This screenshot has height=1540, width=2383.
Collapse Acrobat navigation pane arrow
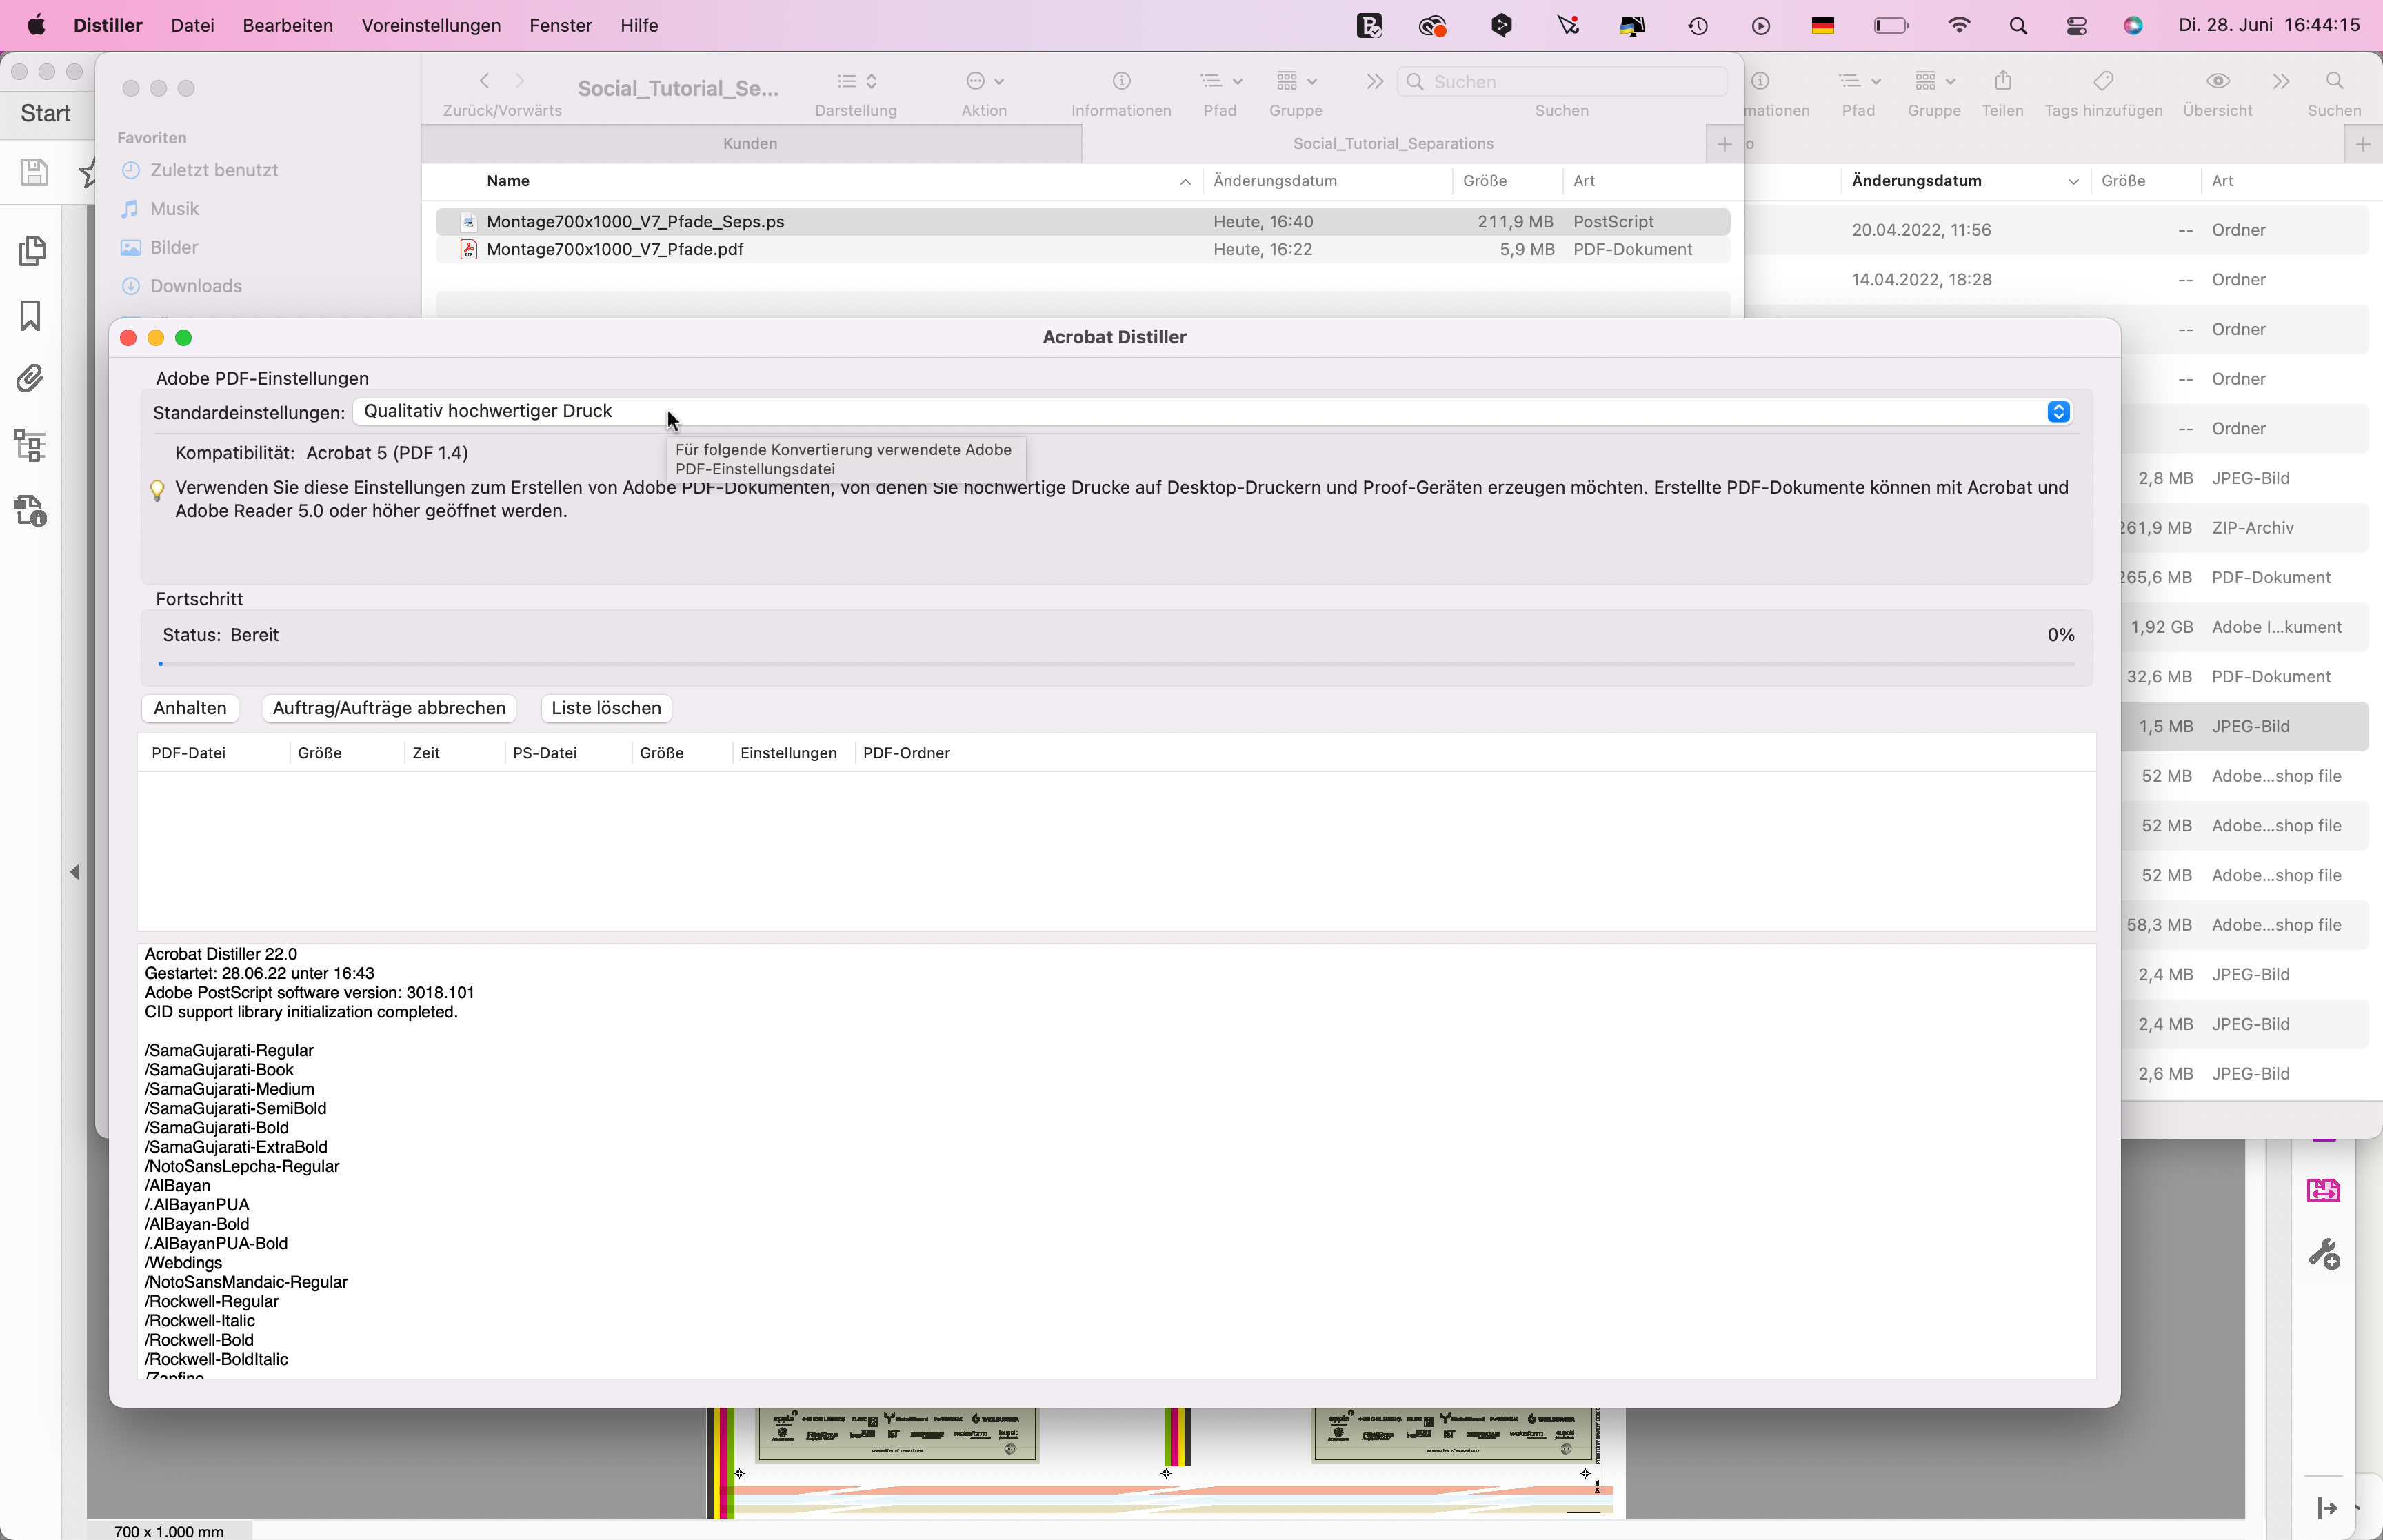point(74,872)
